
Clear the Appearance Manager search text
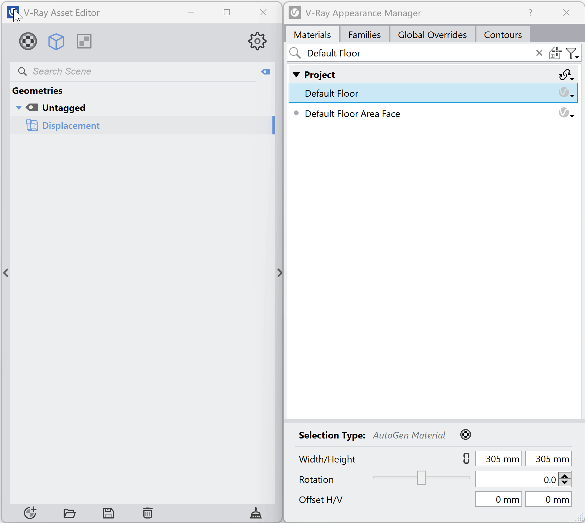click(x=539, y=53)
